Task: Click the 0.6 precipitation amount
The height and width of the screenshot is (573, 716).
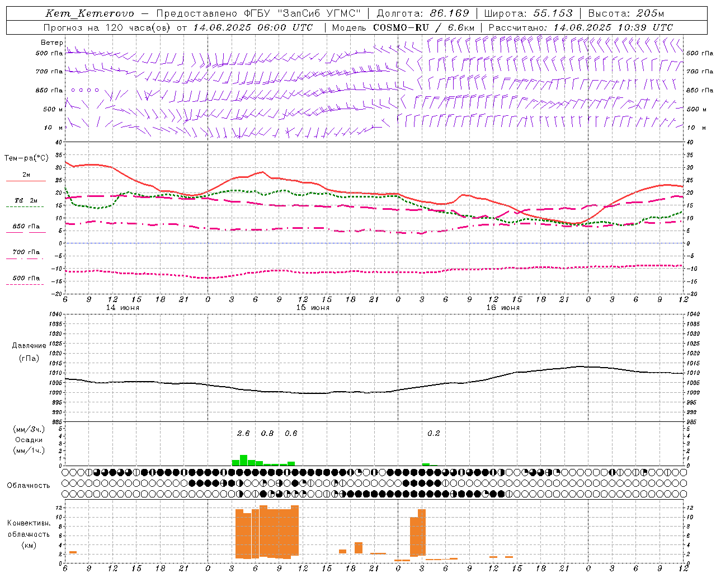Action: click(291, 433)
